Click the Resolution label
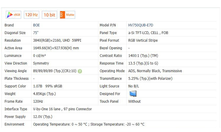 pos(13,40)
